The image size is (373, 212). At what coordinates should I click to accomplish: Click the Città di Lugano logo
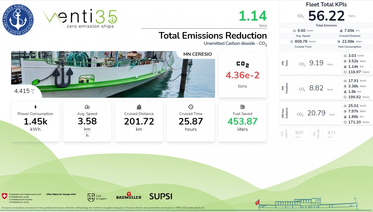click(97, 197)
